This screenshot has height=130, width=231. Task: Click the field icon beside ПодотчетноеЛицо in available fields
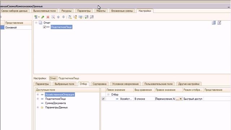[42, 99]
